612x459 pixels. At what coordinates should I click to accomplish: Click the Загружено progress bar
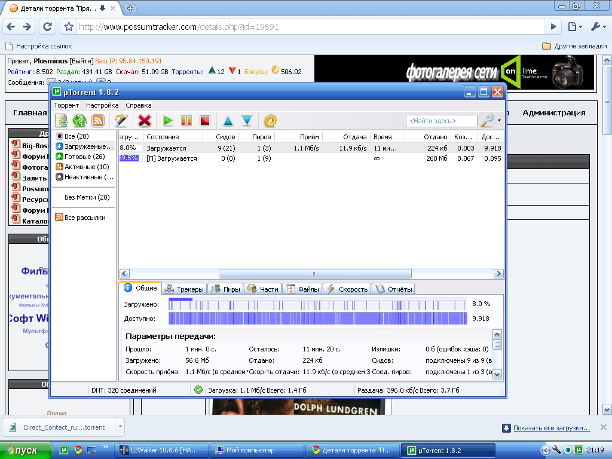tap(318, 304)
